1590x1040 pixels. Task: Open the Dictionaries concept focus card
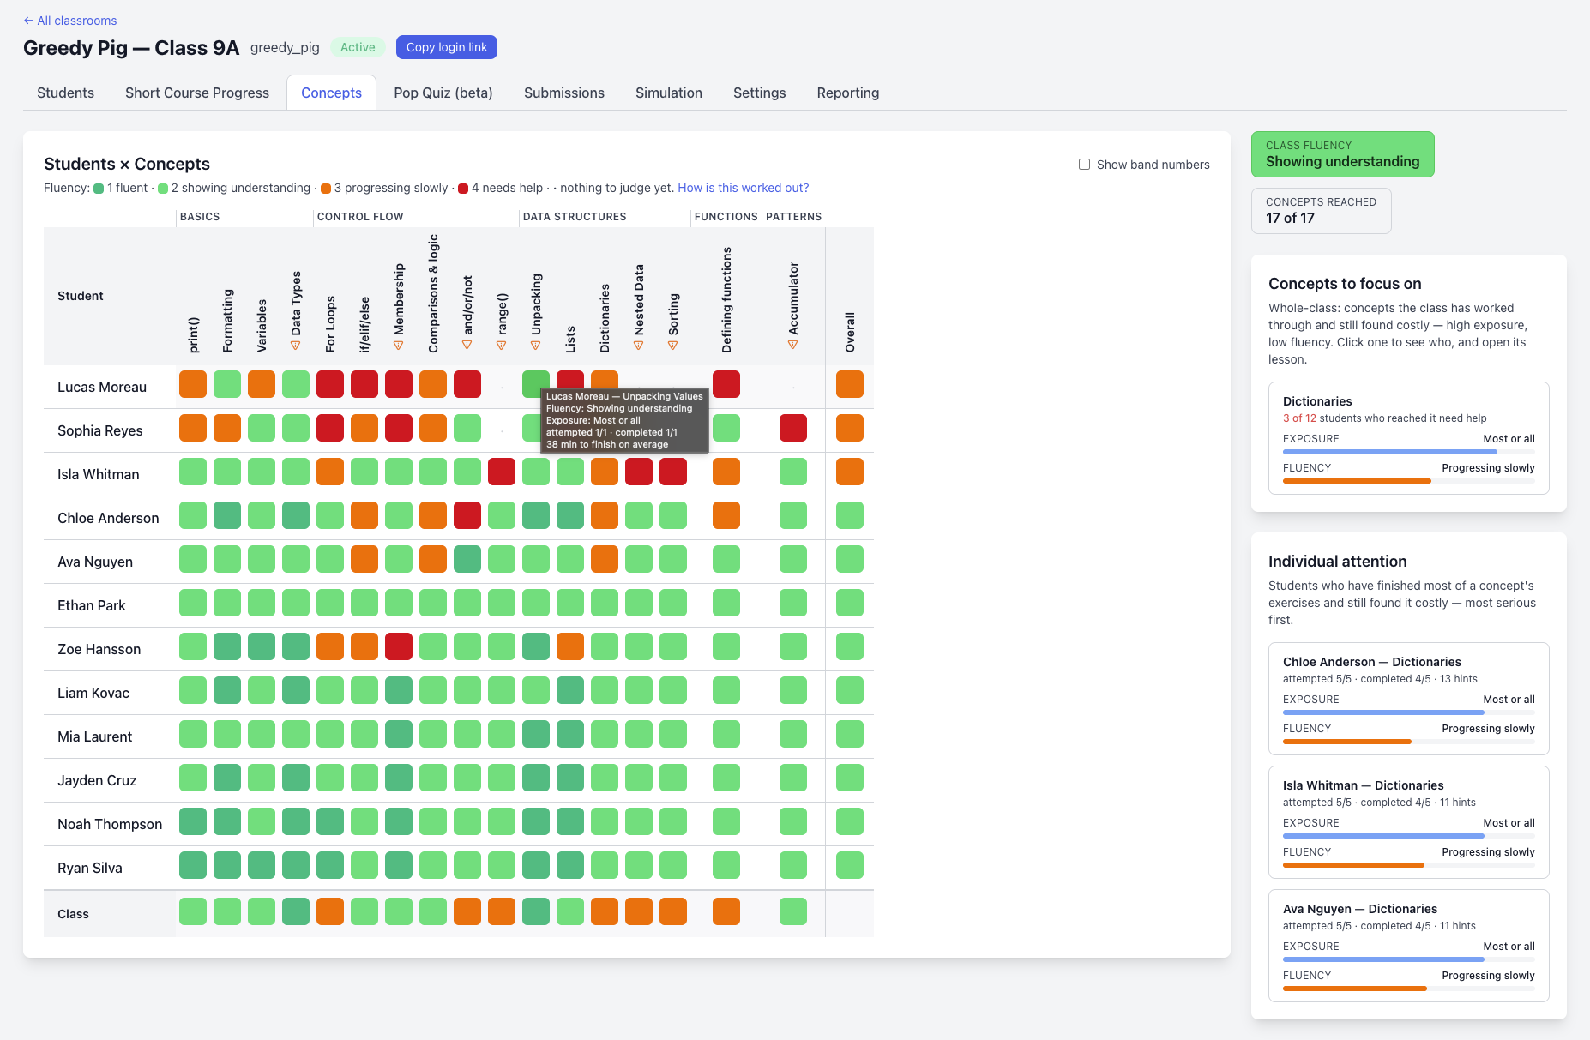click(1409, 438)
